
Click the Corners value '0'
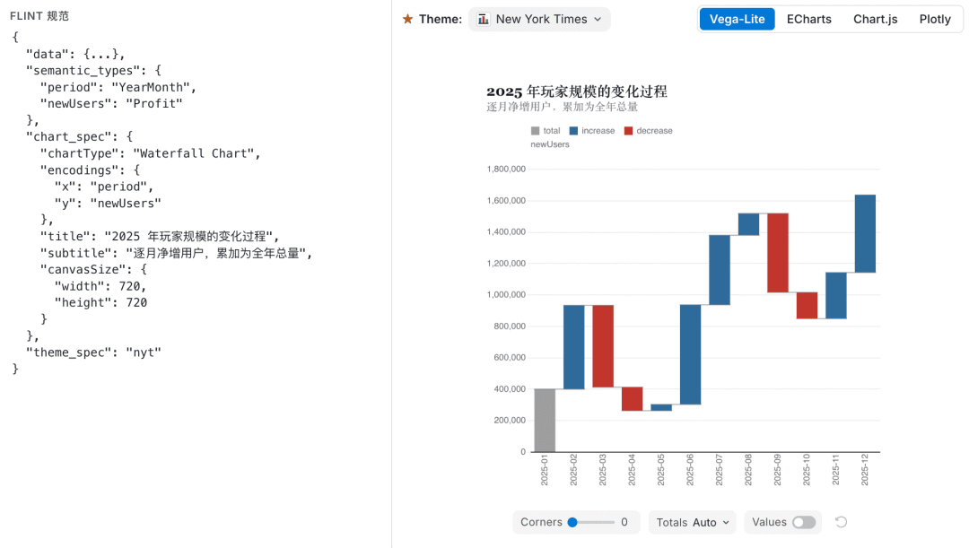pos(624,523)
